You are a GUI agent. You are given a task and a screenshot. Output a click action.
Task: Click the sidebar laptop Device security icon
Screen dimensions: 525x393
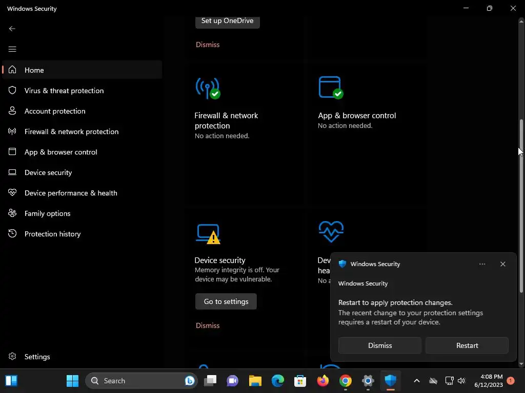coord(12,172)
